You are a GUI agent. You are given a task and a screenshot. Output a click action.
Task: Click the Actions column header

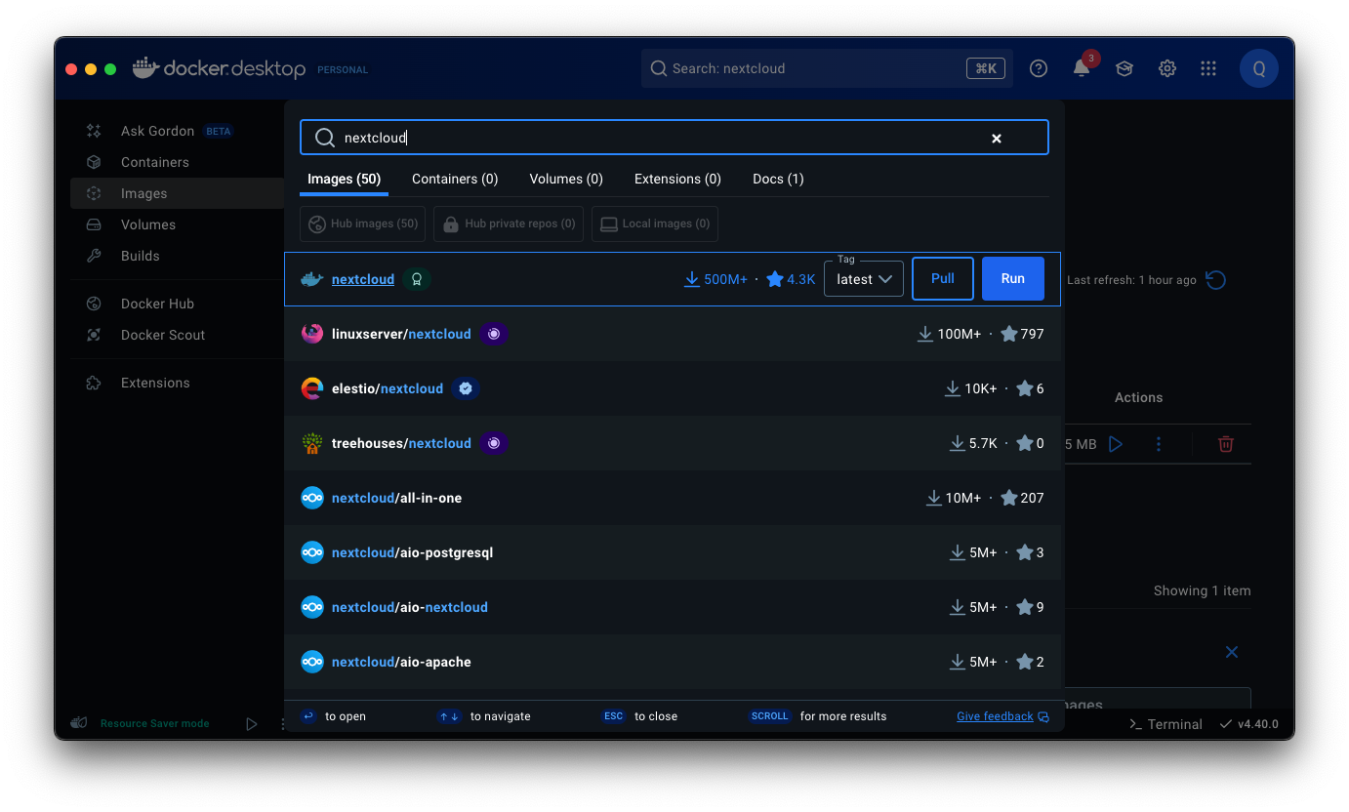(x=1138, y=397)
